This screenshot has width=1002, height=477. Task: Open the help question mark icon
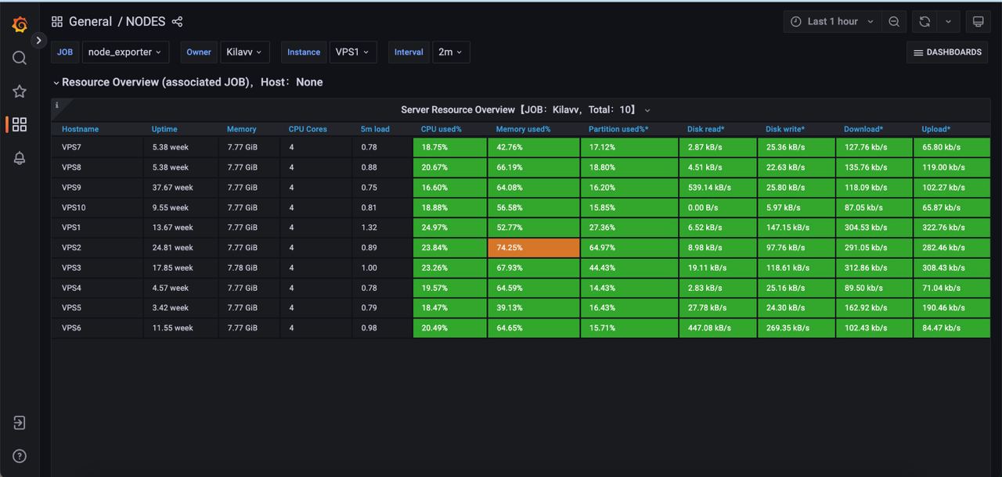[x=20, y=456]
